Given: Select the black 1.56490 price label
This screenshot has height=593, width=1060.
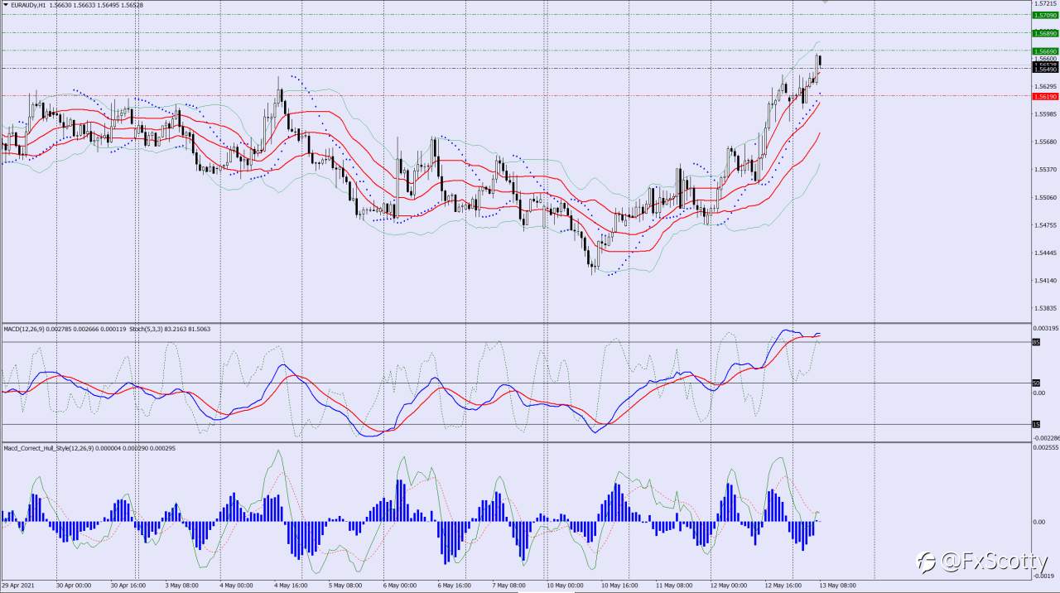Looking at the screenshot, I should [x=1045, y=70].
